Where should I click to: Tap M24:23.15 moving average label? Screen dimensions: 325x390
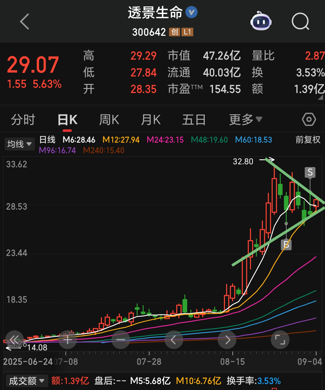pyautogui.click(x=165, y=140)
